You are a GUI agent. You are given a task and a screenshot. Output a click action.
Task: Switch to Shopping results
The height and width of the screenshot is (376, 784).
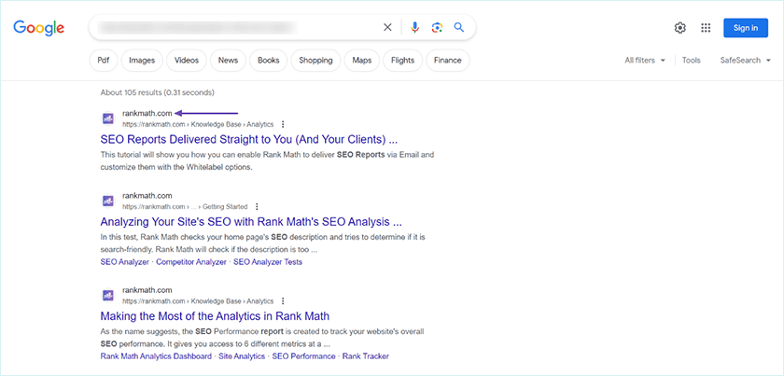pyautogui.click(x=315, y=60)
